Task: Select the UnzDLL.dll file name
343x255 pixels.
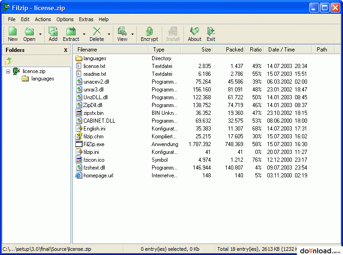Action: (x=95, y=97)
